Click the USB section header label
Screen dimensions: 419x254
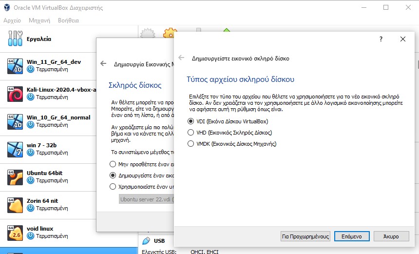pyautogui.click(x=159, y=241)
